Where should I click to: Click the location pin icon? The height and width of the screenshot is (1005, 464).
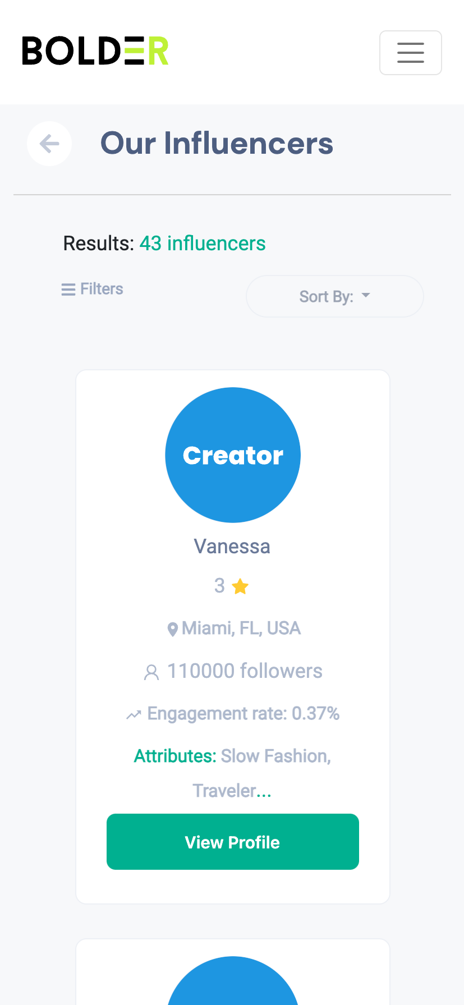tap(173, 629)
